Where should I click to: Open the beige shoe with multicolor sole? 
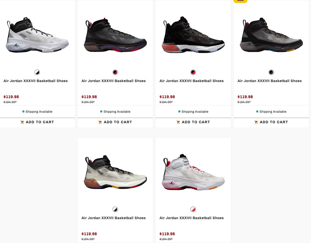pyautogui.click(x=115, y=172)
